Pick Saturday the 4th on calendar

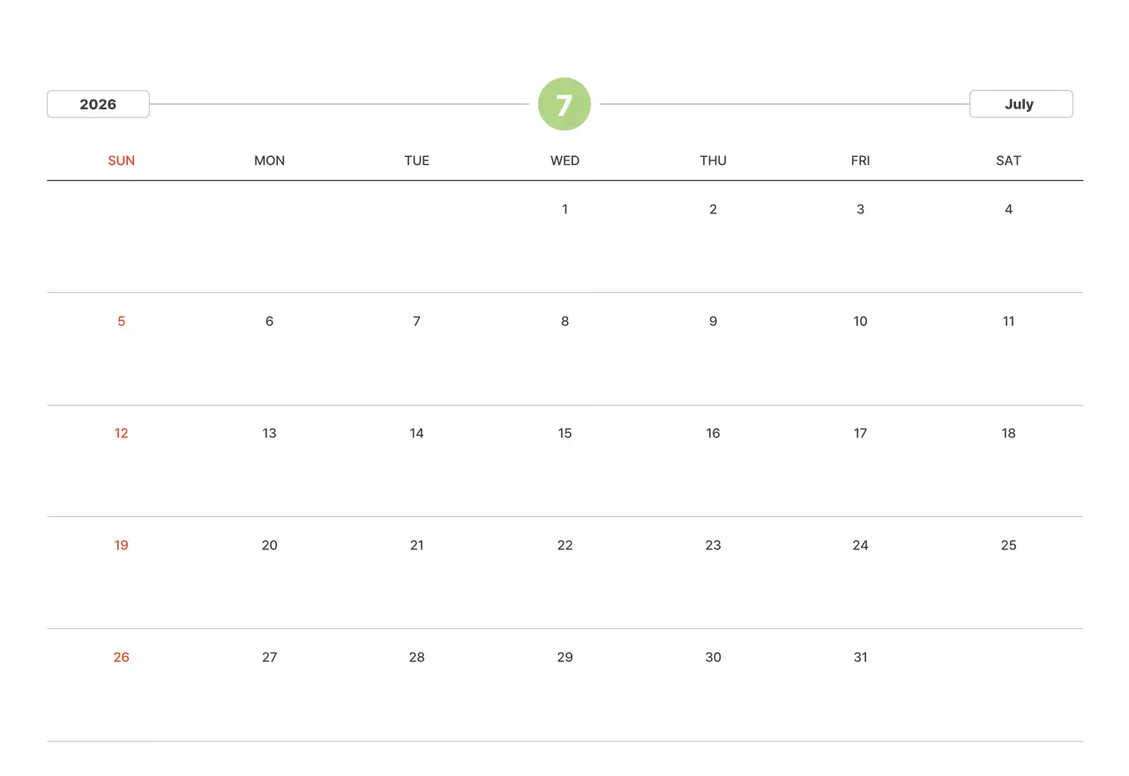[1008, 210]
